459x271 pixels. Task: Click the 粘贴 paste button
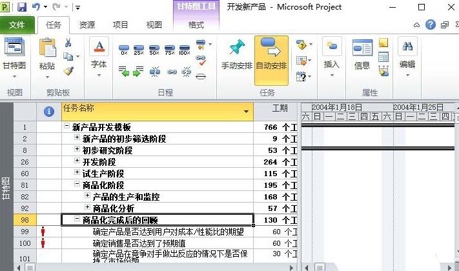click(47, 57)
